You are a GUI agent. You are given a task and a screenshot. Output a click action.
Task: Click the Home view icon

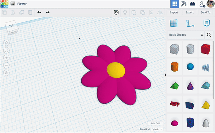6,43
